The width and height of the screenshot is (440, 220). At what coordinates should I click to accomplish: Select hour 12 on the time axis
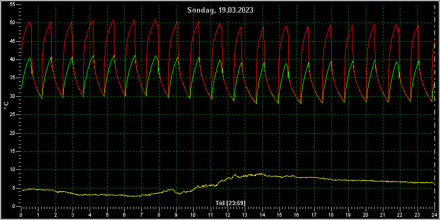pyautogui.click(x=228, y=215)
